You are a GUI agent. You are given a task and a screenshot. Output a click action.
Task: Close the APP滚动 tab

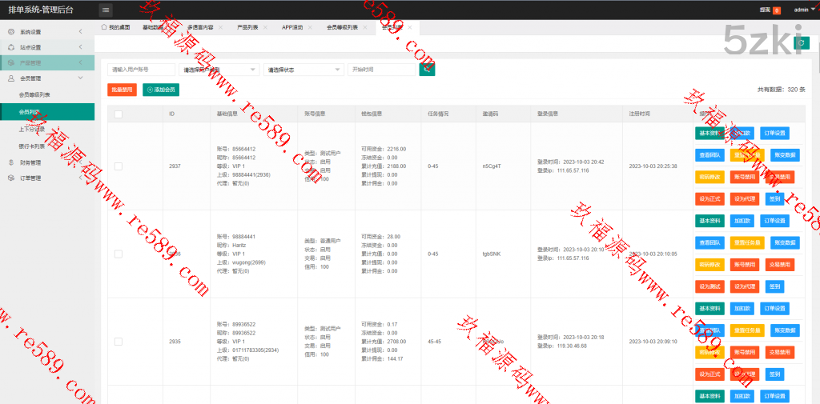pyautogui.click(x=311, y=26)
